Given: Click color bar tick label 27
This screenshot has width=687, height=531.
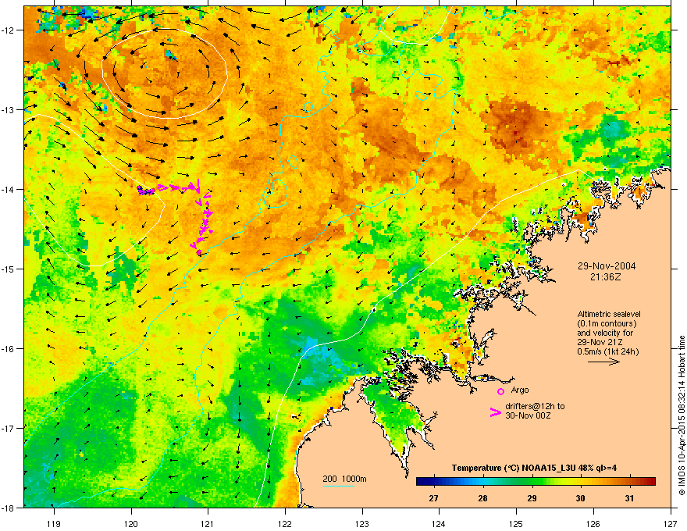Looking at the screenshot, I should coord(433,498).
